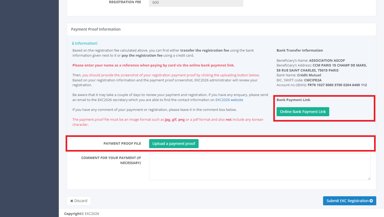Click the arrow icon on Submit EKC Registration
This screenshot has height=217, width=384.
371,201
